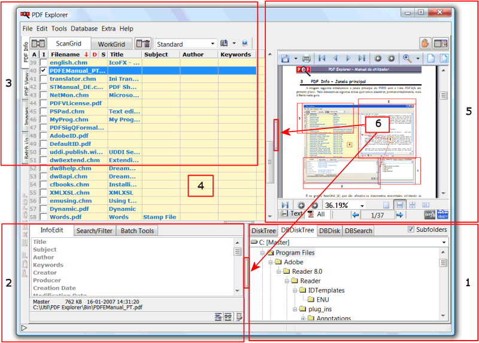Click the zoom magnifier icon
This screenshot has height=343, width=479.
click(407, 58)
